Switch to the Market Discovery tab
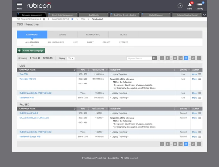Screen dimensions: 219x167 (x=156, y=15)
